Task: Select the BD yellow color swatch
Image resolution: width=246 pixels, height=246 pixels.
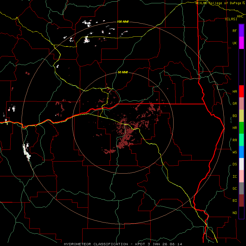Action: pos(241,116)
